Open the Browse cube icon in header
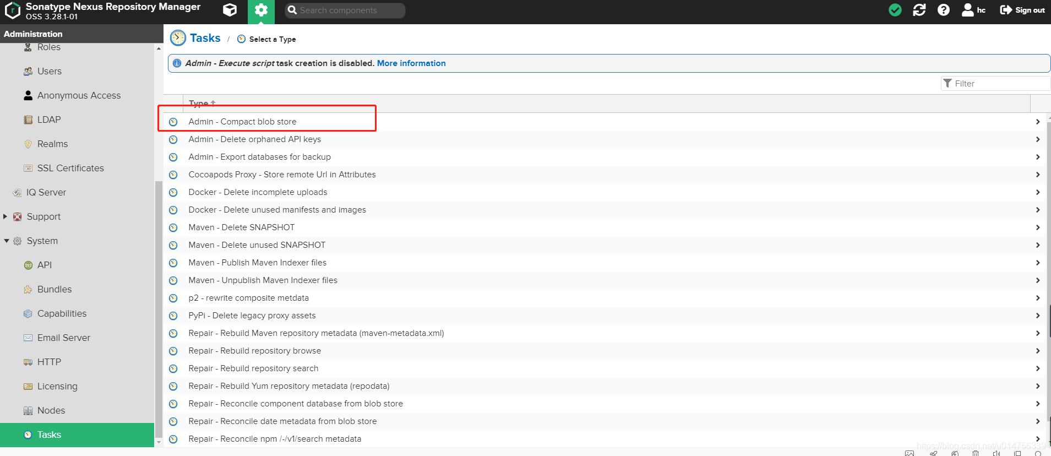Screen dimensions: 1051x456 coord(230,10)
